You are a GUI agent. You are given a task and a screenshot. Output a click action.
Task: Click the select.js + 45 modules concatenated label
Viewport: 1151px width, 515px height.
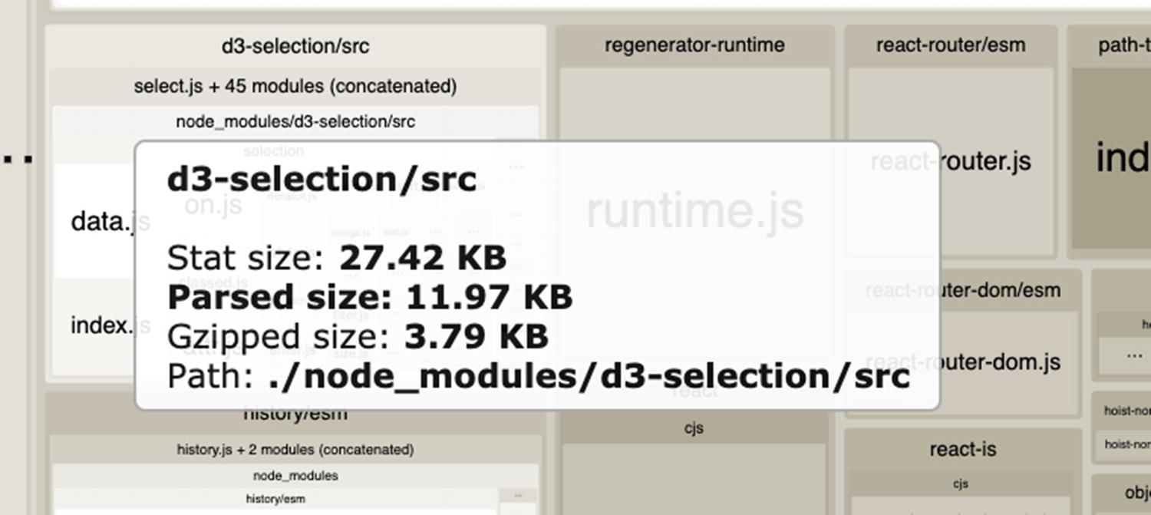coord(295,86)
